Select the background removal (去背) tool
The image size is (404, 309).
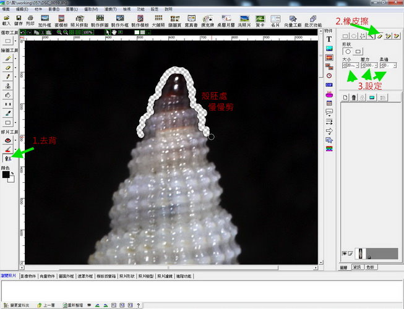click(x=6, y=159)
